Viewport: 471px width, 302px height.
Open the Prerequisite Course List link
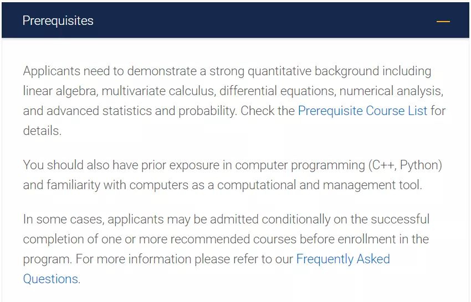point(362,111)
